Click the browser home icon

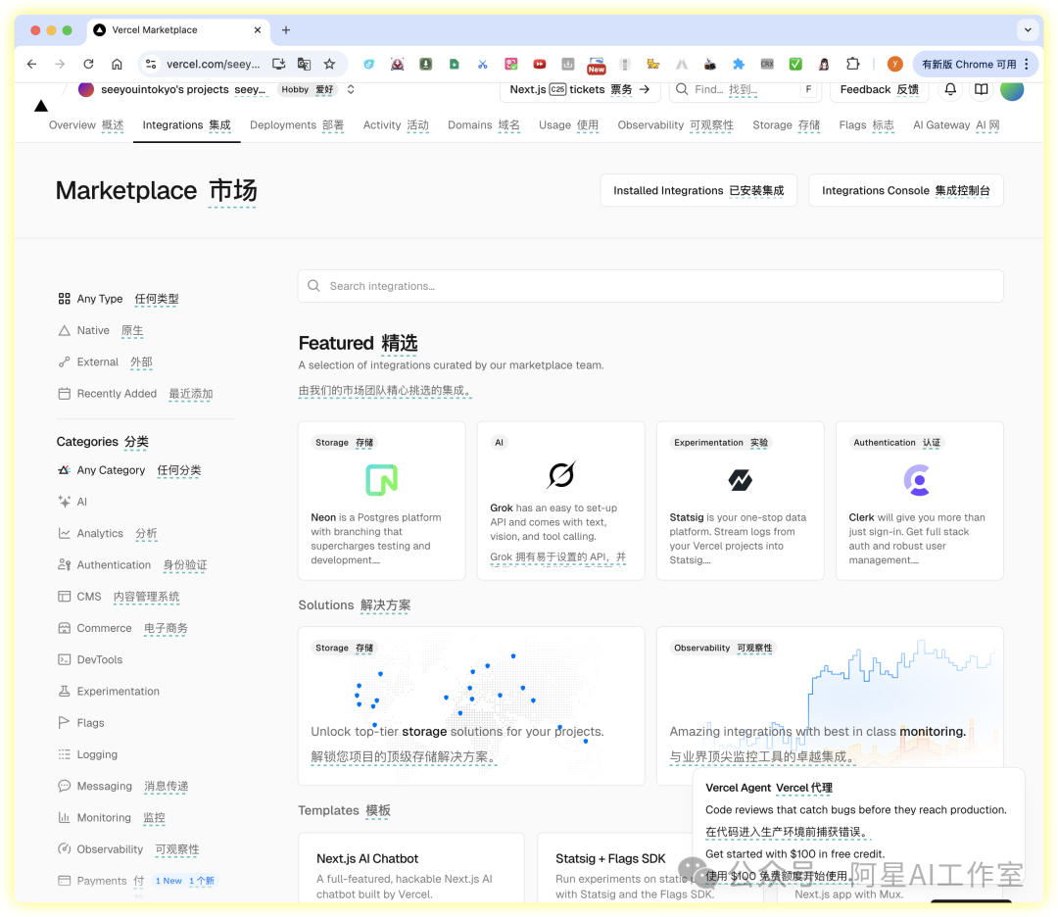click(x=117, y=64)
